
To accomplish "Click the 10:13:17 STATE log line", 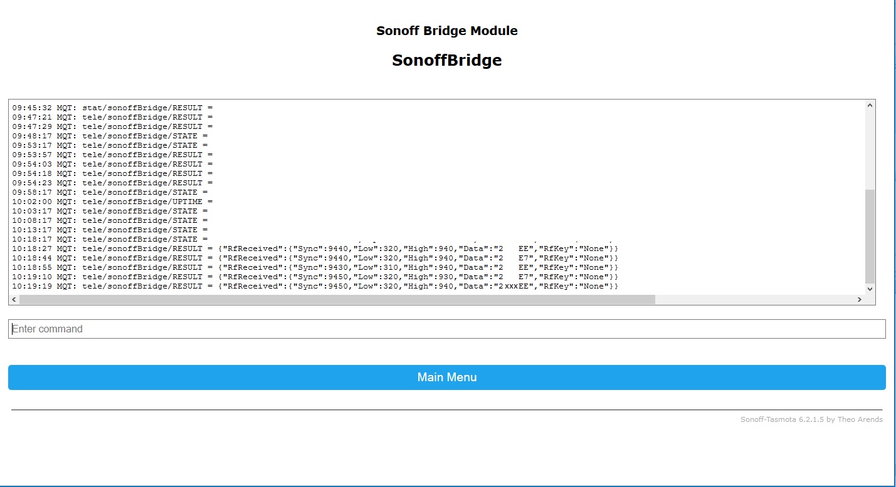I will click(110, 230).
